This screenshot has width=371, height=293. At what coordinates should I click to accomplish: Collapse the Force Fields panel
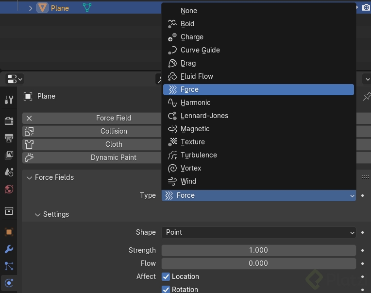coord(29,177)
